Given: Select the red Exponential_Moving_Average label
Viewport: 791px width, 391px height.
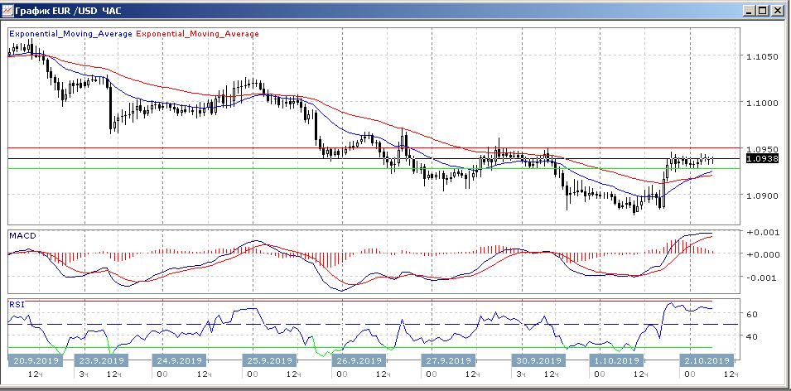Looking at the screenshot, I should pyautogui.click(x=197, y=34).
